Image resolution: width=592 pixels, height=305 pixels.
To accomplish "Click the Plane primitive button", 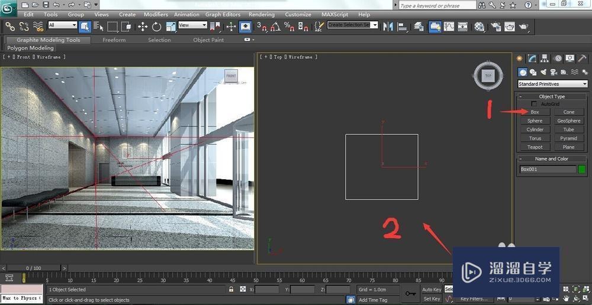I will 568,147.
